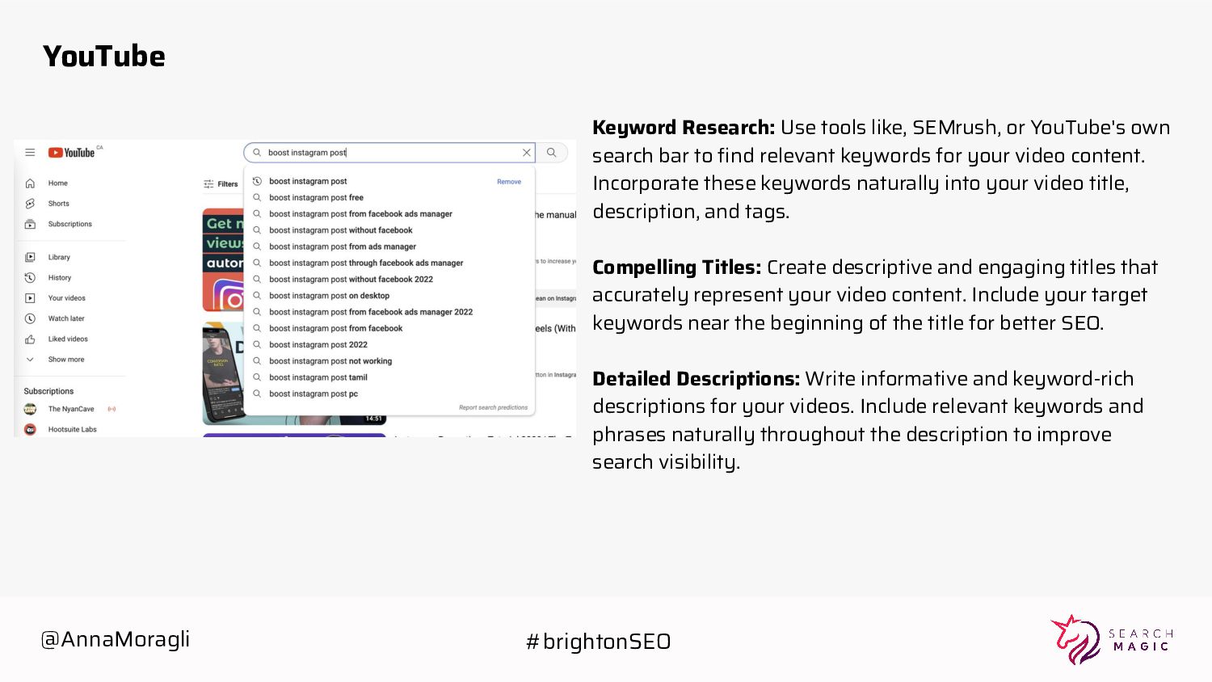
Task: Open the Library icon in sidebar
Action: tap(30, 257)
